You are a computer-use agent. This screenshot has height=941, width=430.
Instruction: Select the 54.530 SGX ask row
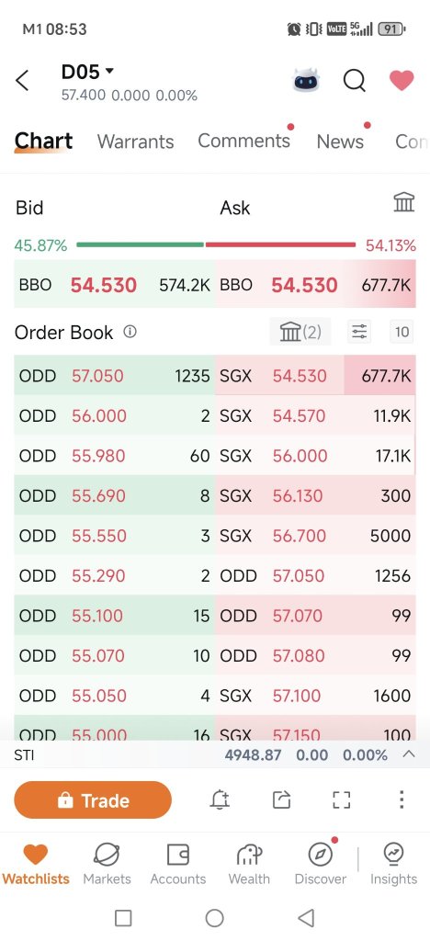click(x=315, y=376)
